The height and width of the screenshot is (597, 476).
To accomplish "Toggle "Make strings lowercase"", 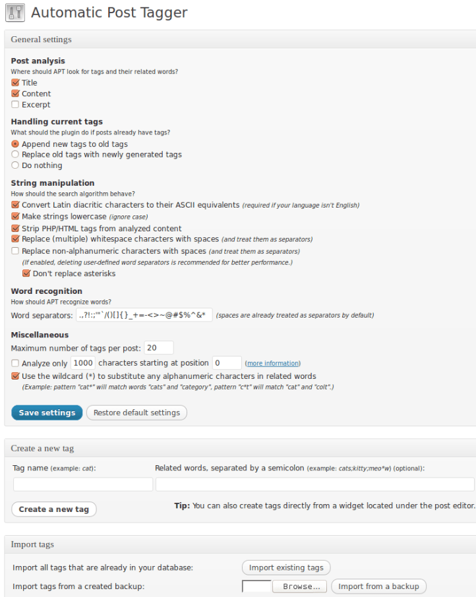I will pyautogui.click(x=15, y=216).
